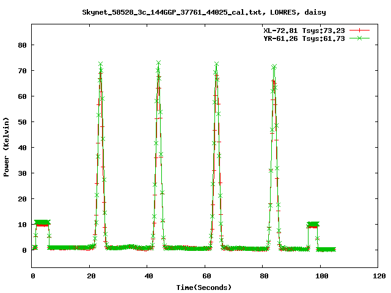Click the y-axis tick label 70
This screenshot has height=293, width=391.
(22, 71)
